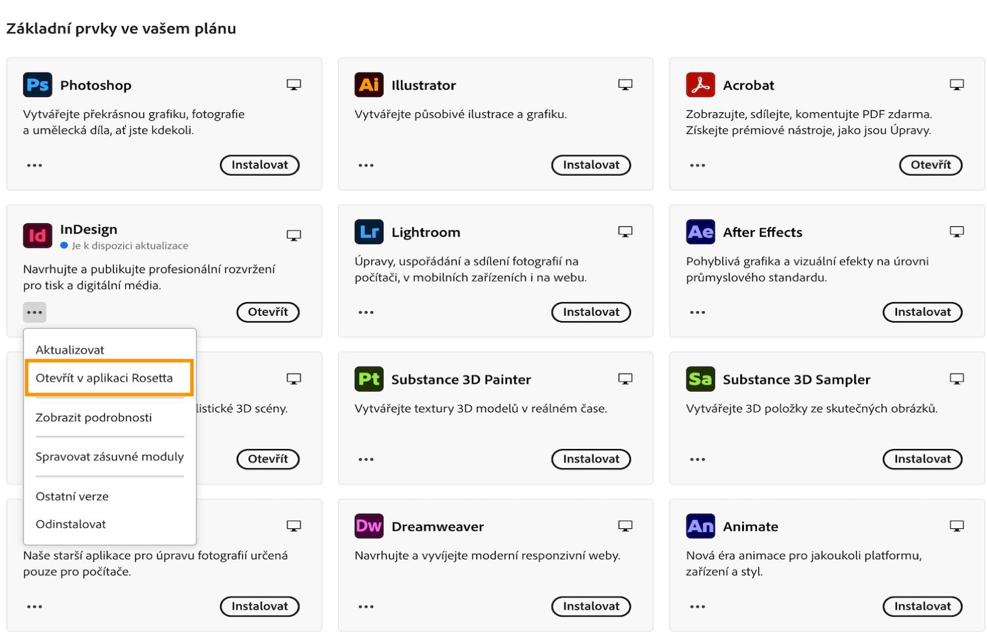Choose Zobrazit podrobnosti menu entry
The height and width of the screenshot is (637, 987).
(110, 417)
